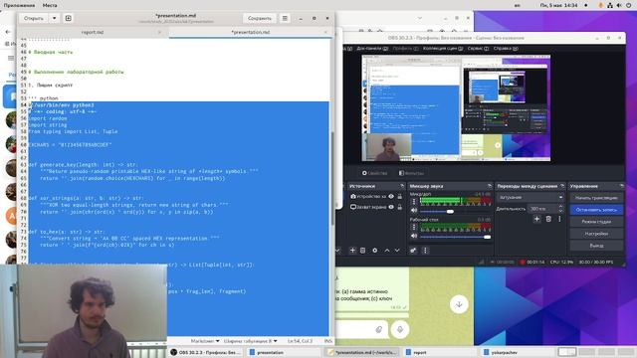Open tab width selector in editor status bar

coord(250,341)
